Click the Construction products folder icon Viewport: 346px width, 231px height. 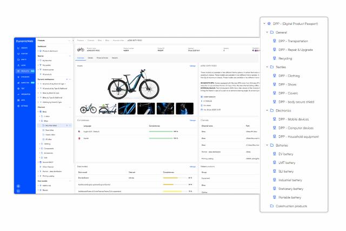click(272, 206)
